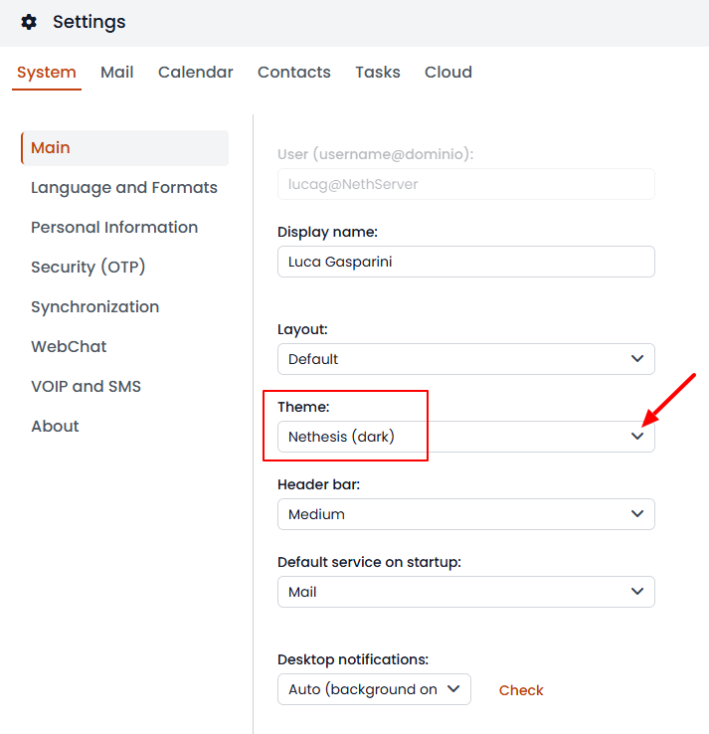Click the Settings gear icon

pyautogui.click(x=29, y=22)
